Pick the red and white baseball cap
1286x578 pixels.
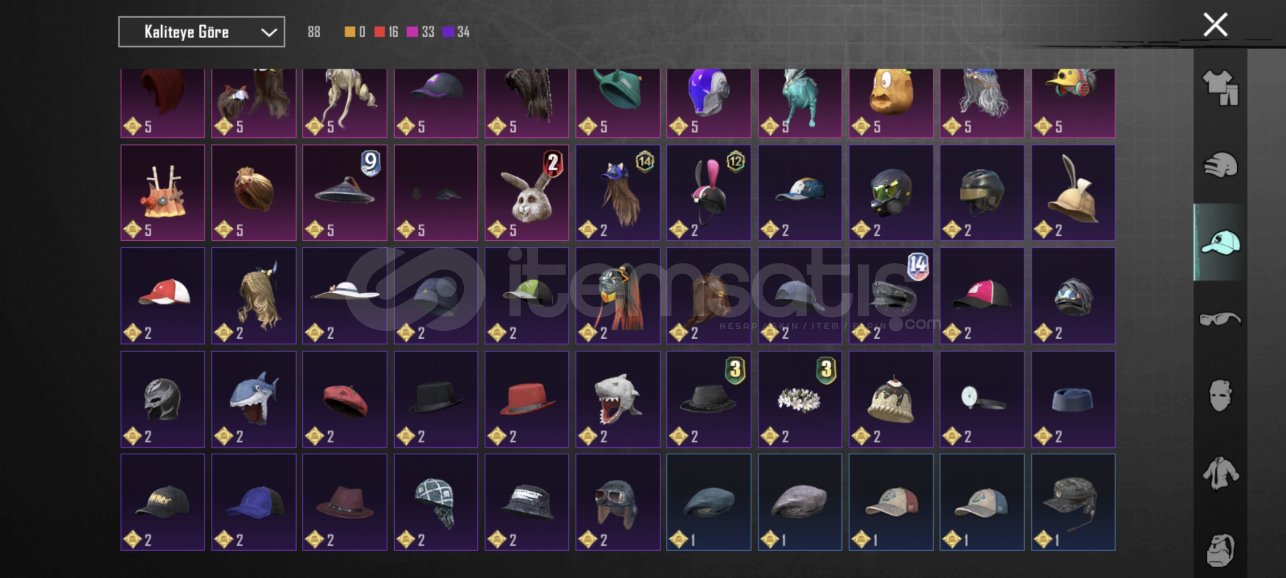coord(163,296)
